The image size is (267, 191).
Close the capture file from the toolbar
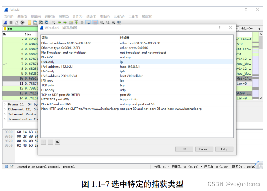click(41, 23)
